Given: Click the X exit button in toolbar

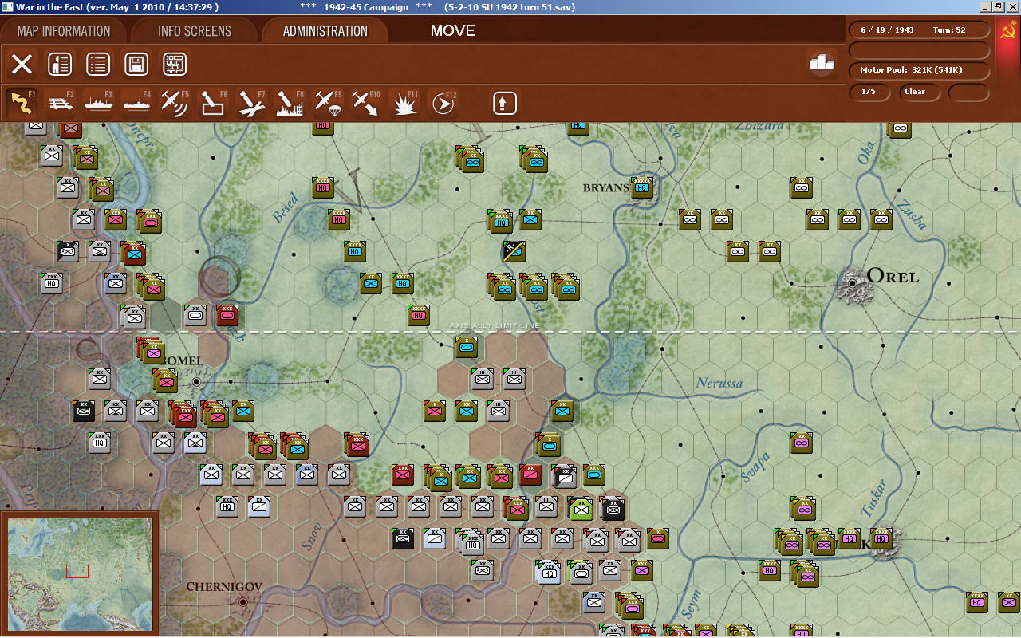Looking at the screenshot, I should click(x=22, y=64).
